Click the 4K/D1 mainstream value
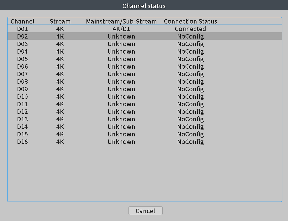Image resolution: width=288 pixels, height=221 pixels. (121, 29)
